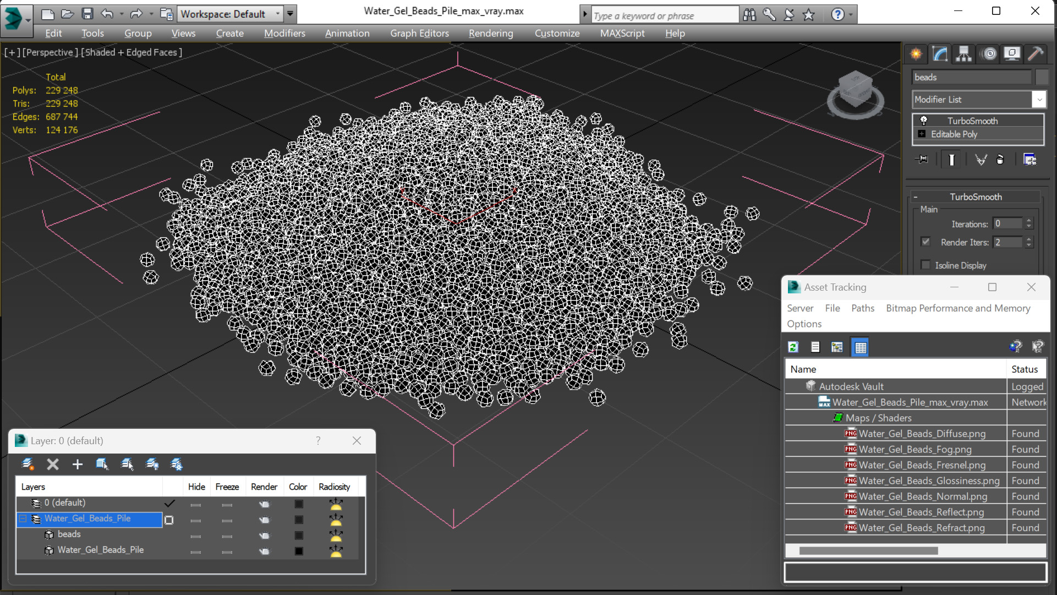Viewport: 1057px width, 595px height.
Task: Click Water_Gel_Beads_Pile layer current box
Action: click(169, 520)
